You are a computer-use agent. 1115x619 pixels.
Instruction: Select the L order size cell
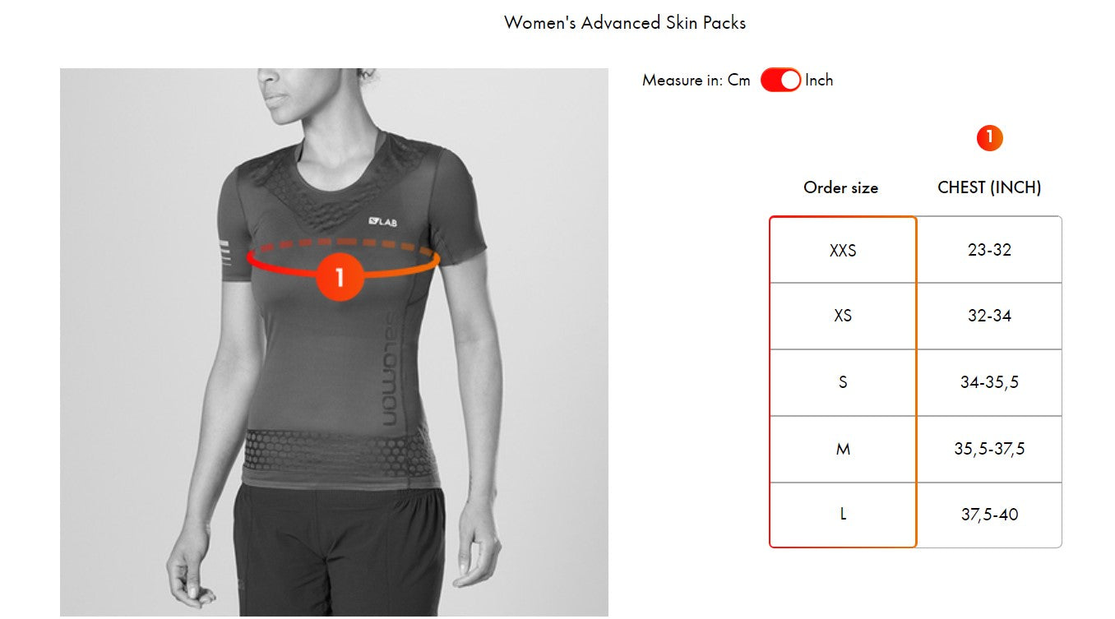coord(843,515)
